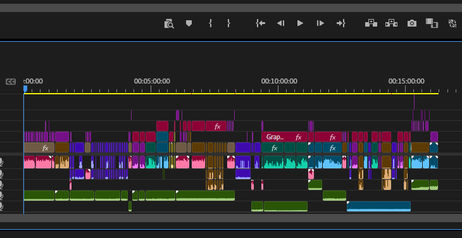This screenshot has height=238, width=462.
Task: Click the yellow render bar under the ruler
Action: (231, 94)
